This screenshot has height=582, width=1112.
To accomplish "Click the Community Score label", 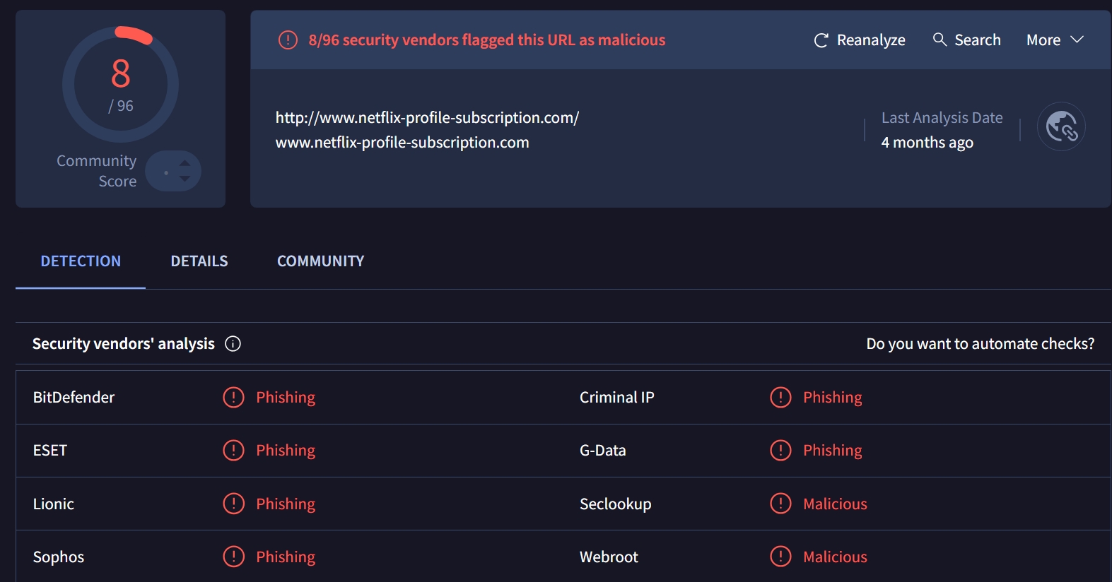I will 97,171.
